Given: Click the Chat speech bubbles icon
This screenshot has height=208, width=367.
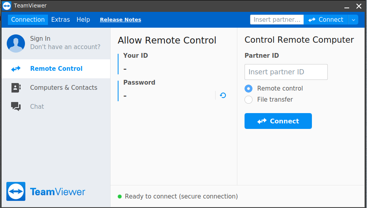Looking at the screenshot, I should click(x=16, y=106).
